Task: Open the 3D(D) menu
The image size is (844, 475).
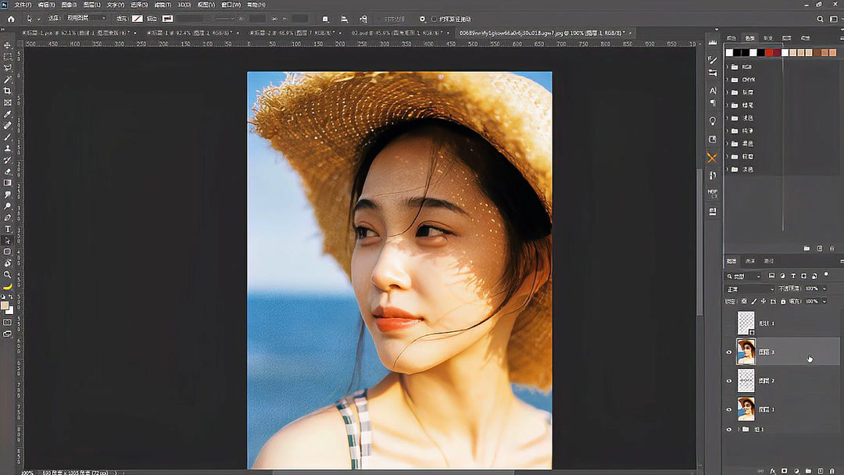Action: tap(184, 5)
